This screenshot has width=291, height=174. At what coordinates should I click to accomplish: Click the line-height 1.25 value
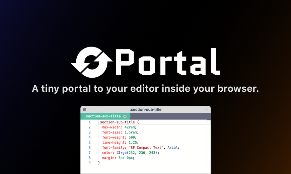click(x=133, y=143)
